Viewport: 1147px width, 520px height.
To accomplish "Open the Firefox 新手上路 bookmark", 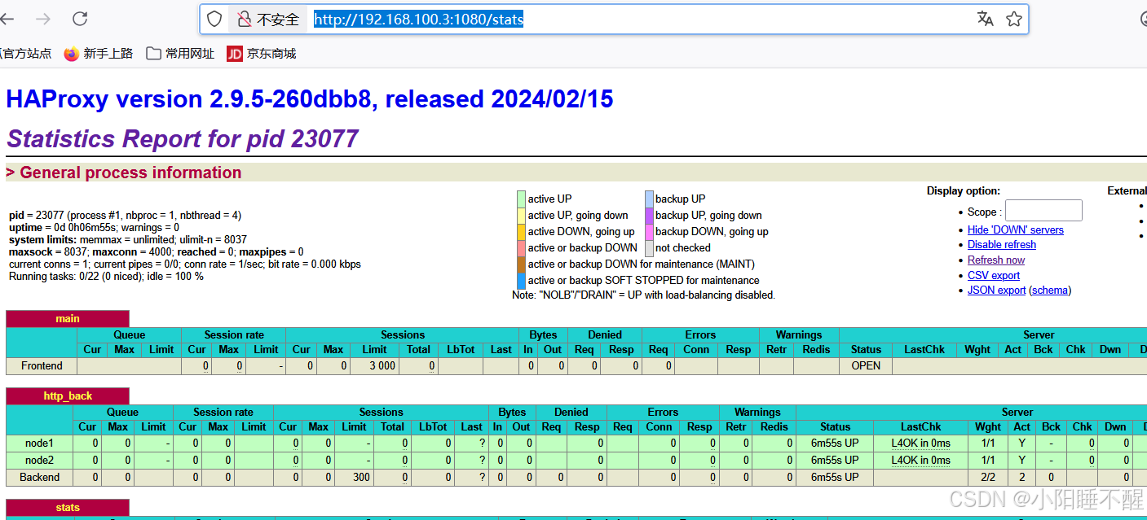I will [99, 54].
